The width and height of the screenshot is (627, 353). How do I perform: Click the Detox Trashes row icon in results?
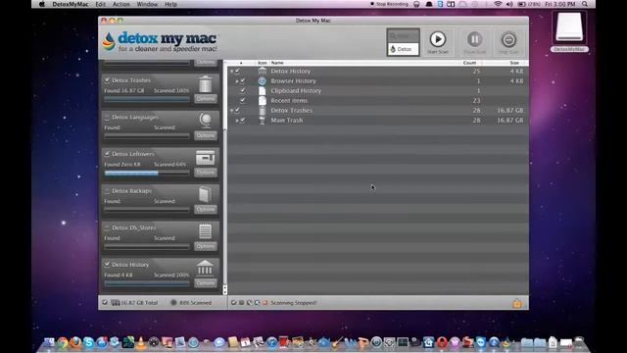pos(262,111)
